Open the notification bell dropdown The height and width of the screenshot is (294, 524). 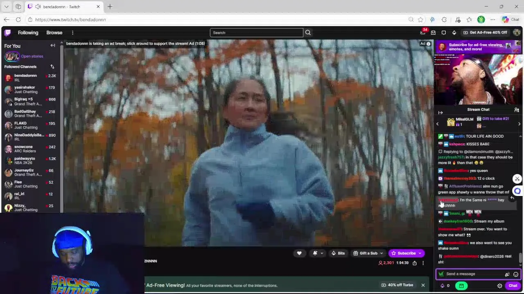tap(318, 253)
